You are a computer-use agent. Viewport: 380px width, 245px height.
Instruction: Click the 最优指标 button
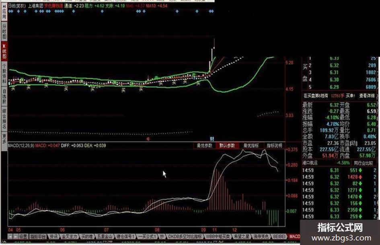(251, 145)
